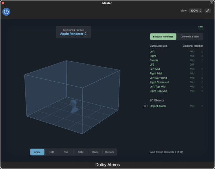215x169 pixels.
Task: Open the View 100% size dropdown
Action: pyautogui.click(x=196, y=11)
